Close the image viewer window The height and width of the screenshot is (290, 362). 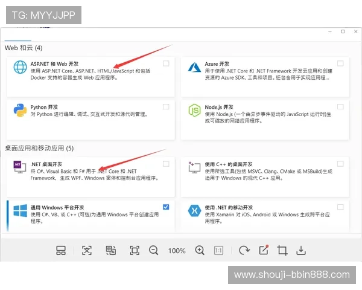tap(356, 31)
